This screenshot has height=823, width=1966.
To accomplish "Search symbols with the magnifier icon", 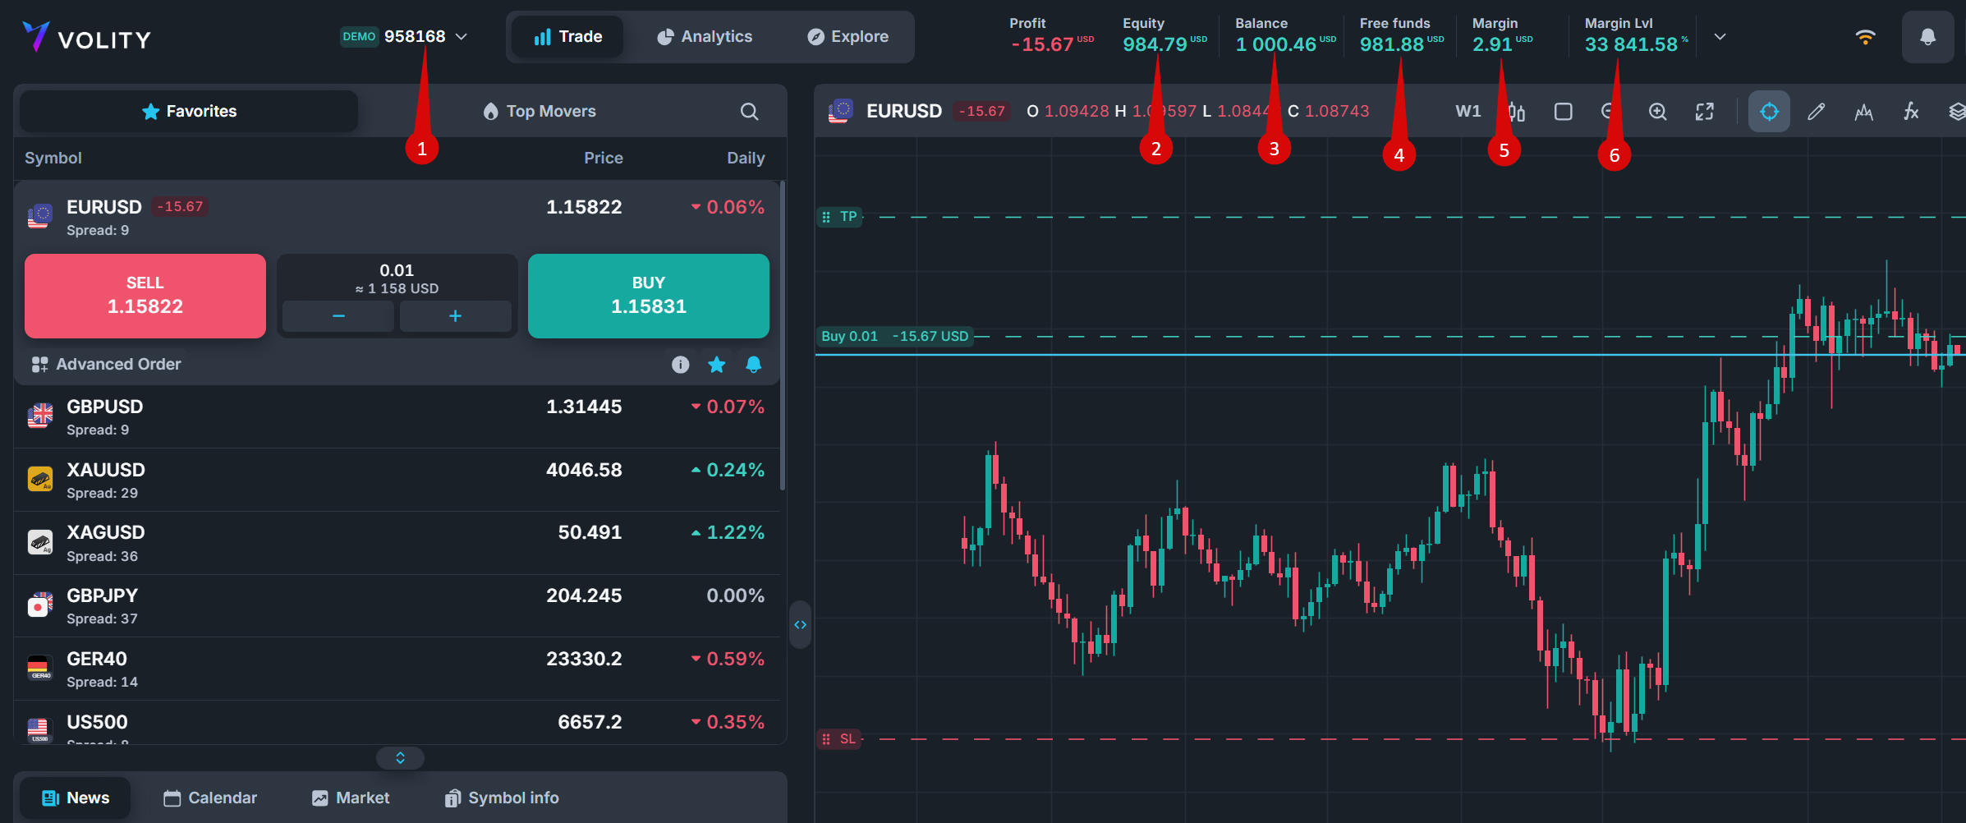I will (749, 112).
